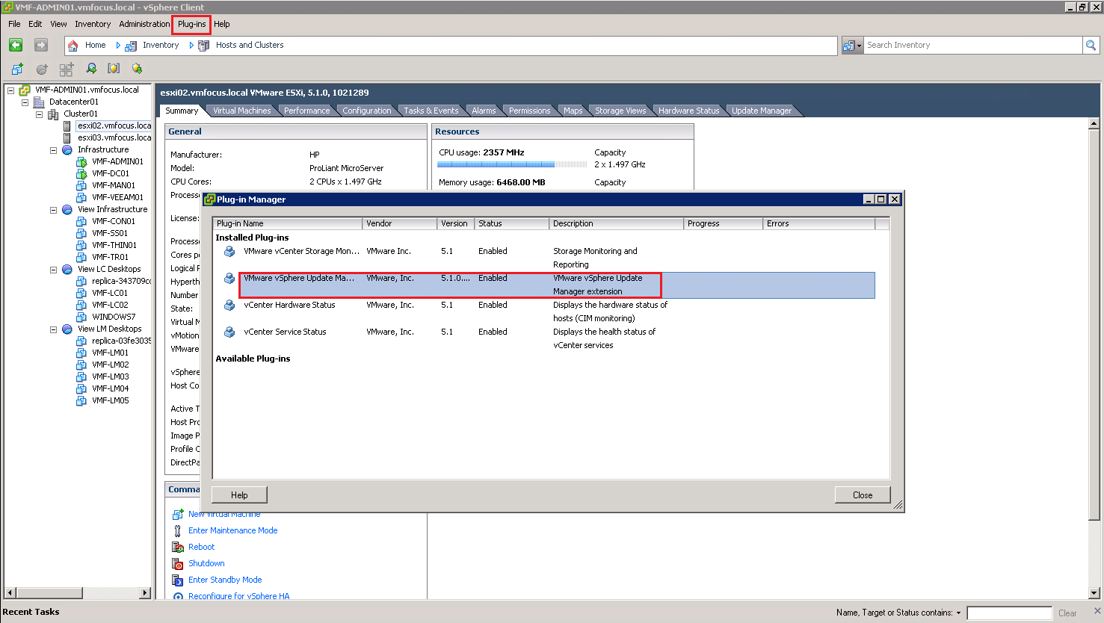Click the new virtual machine toolbar icon
This screenshot has width=1104, height=623.
click(x=17, y=69)
